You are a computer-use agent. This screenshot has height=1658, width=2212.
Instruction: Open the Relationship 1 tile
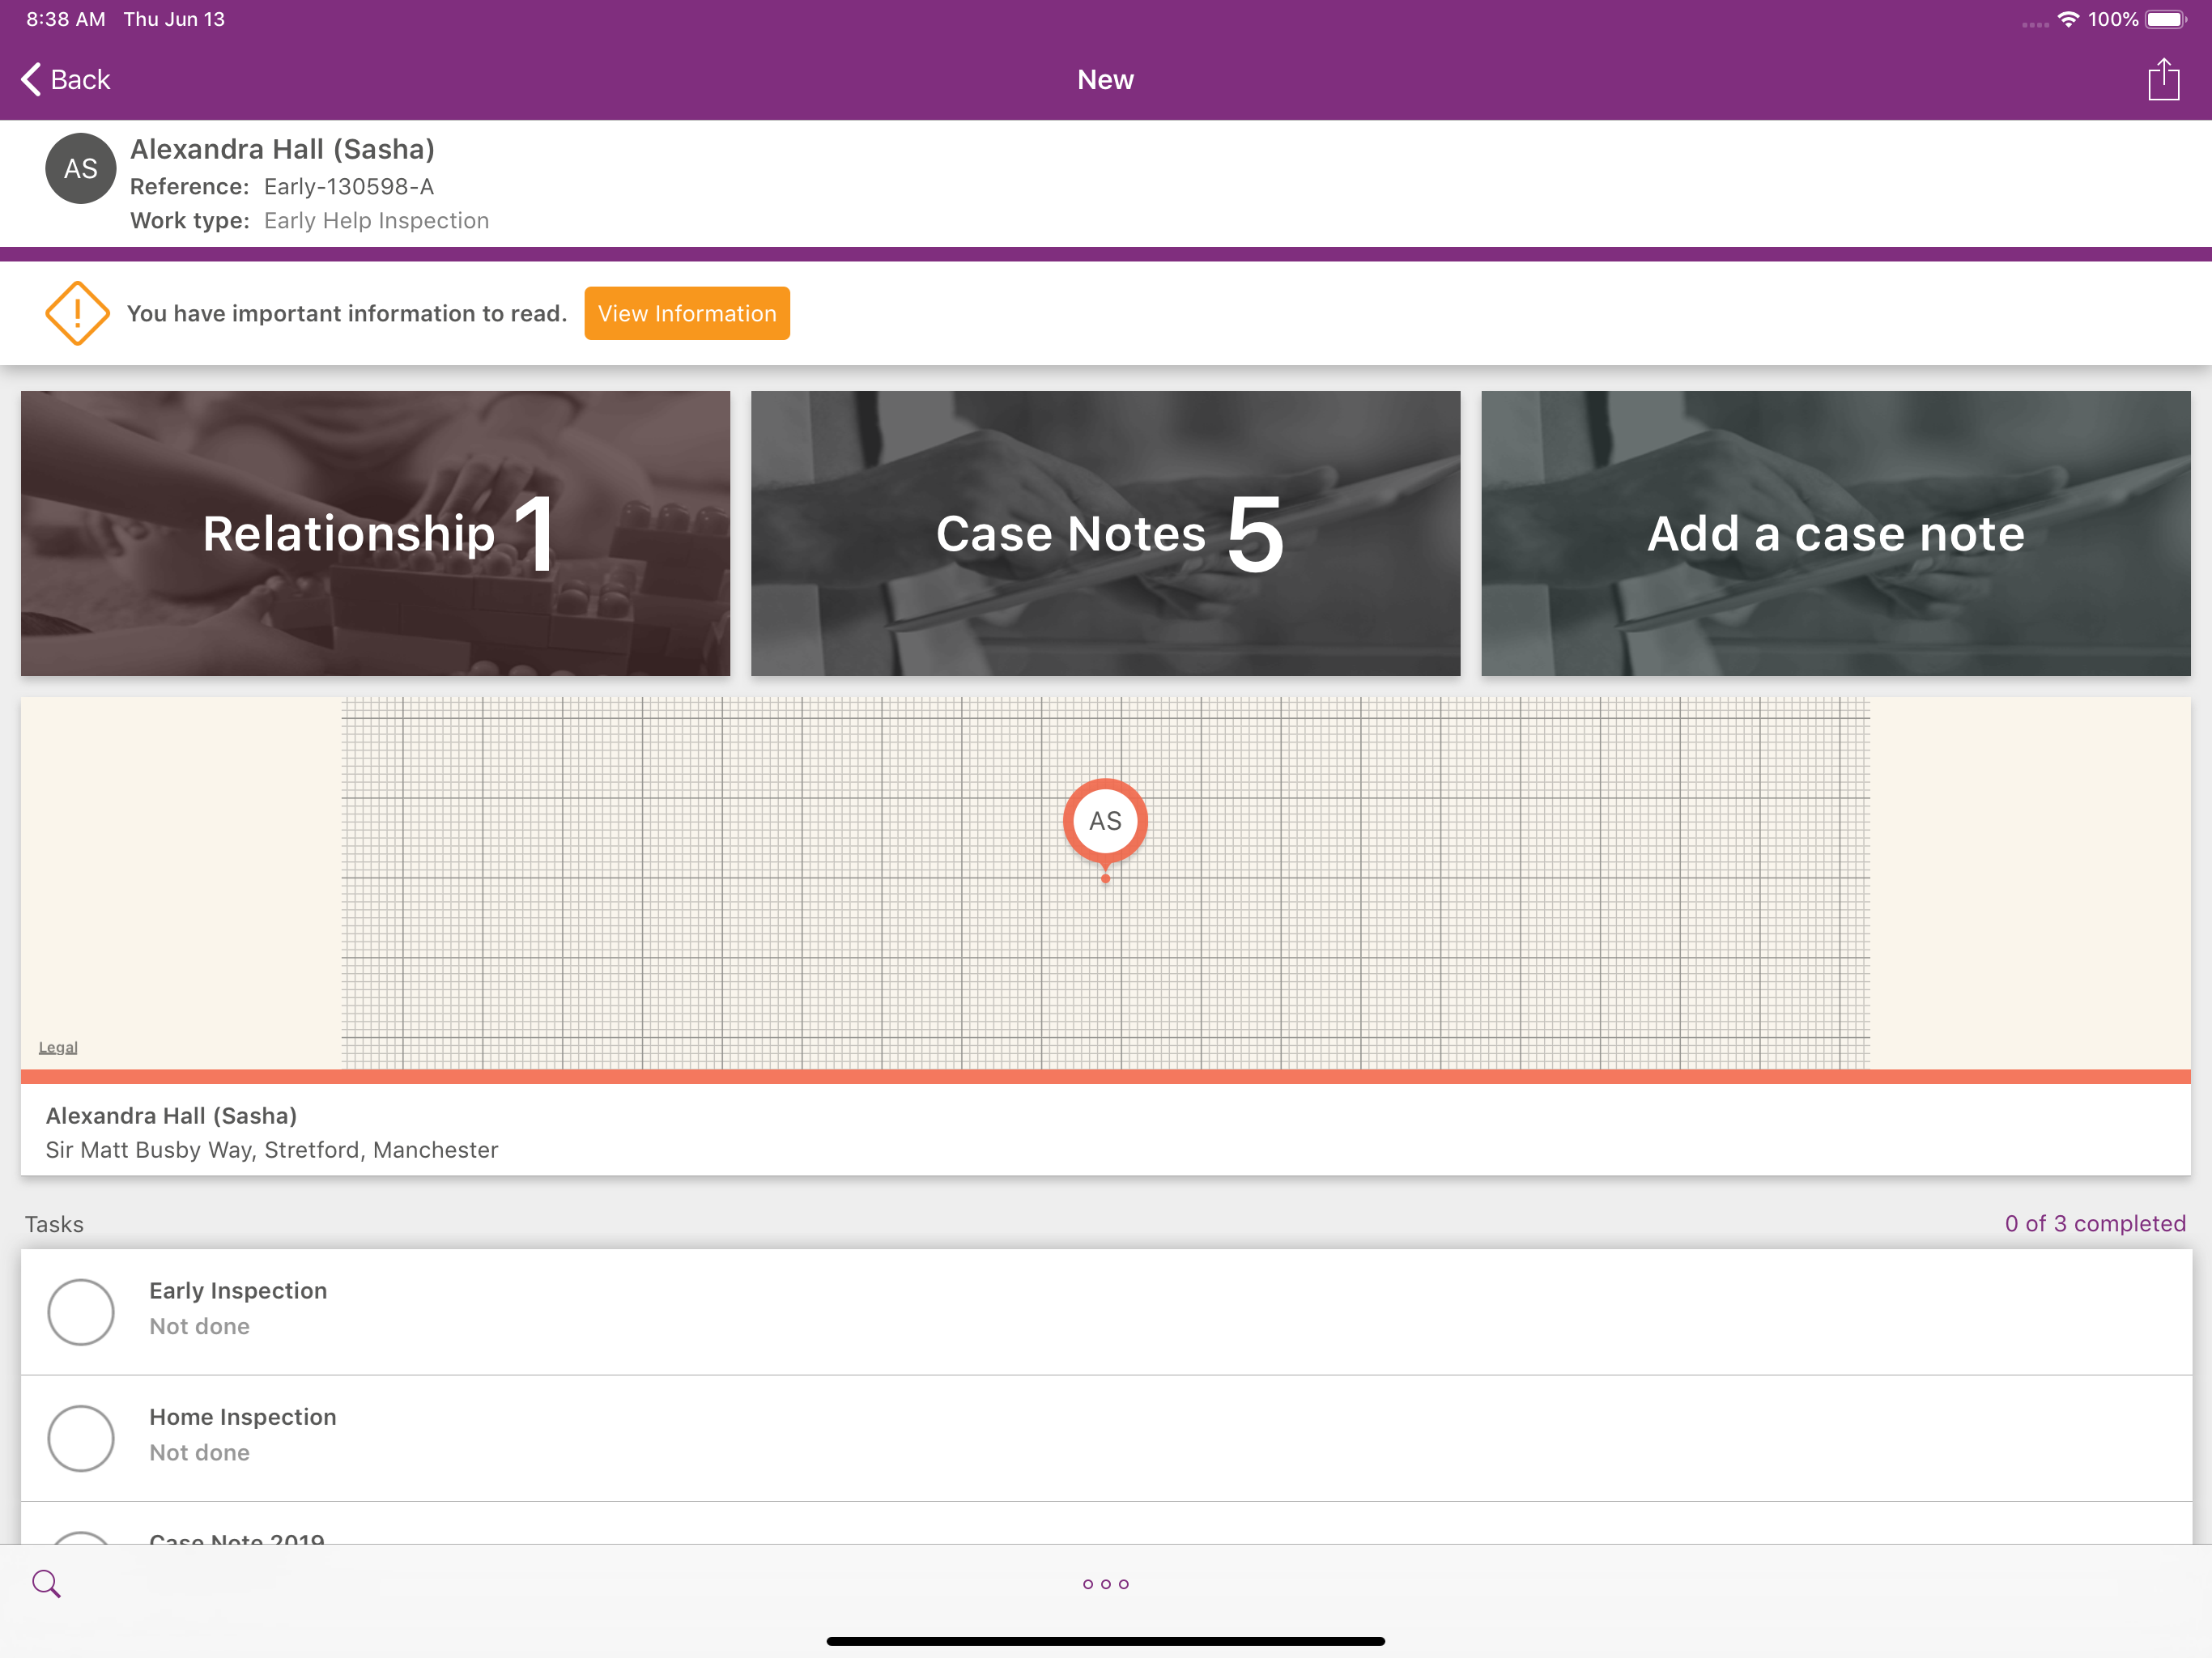pyautogui.click(x=375, y=533)
